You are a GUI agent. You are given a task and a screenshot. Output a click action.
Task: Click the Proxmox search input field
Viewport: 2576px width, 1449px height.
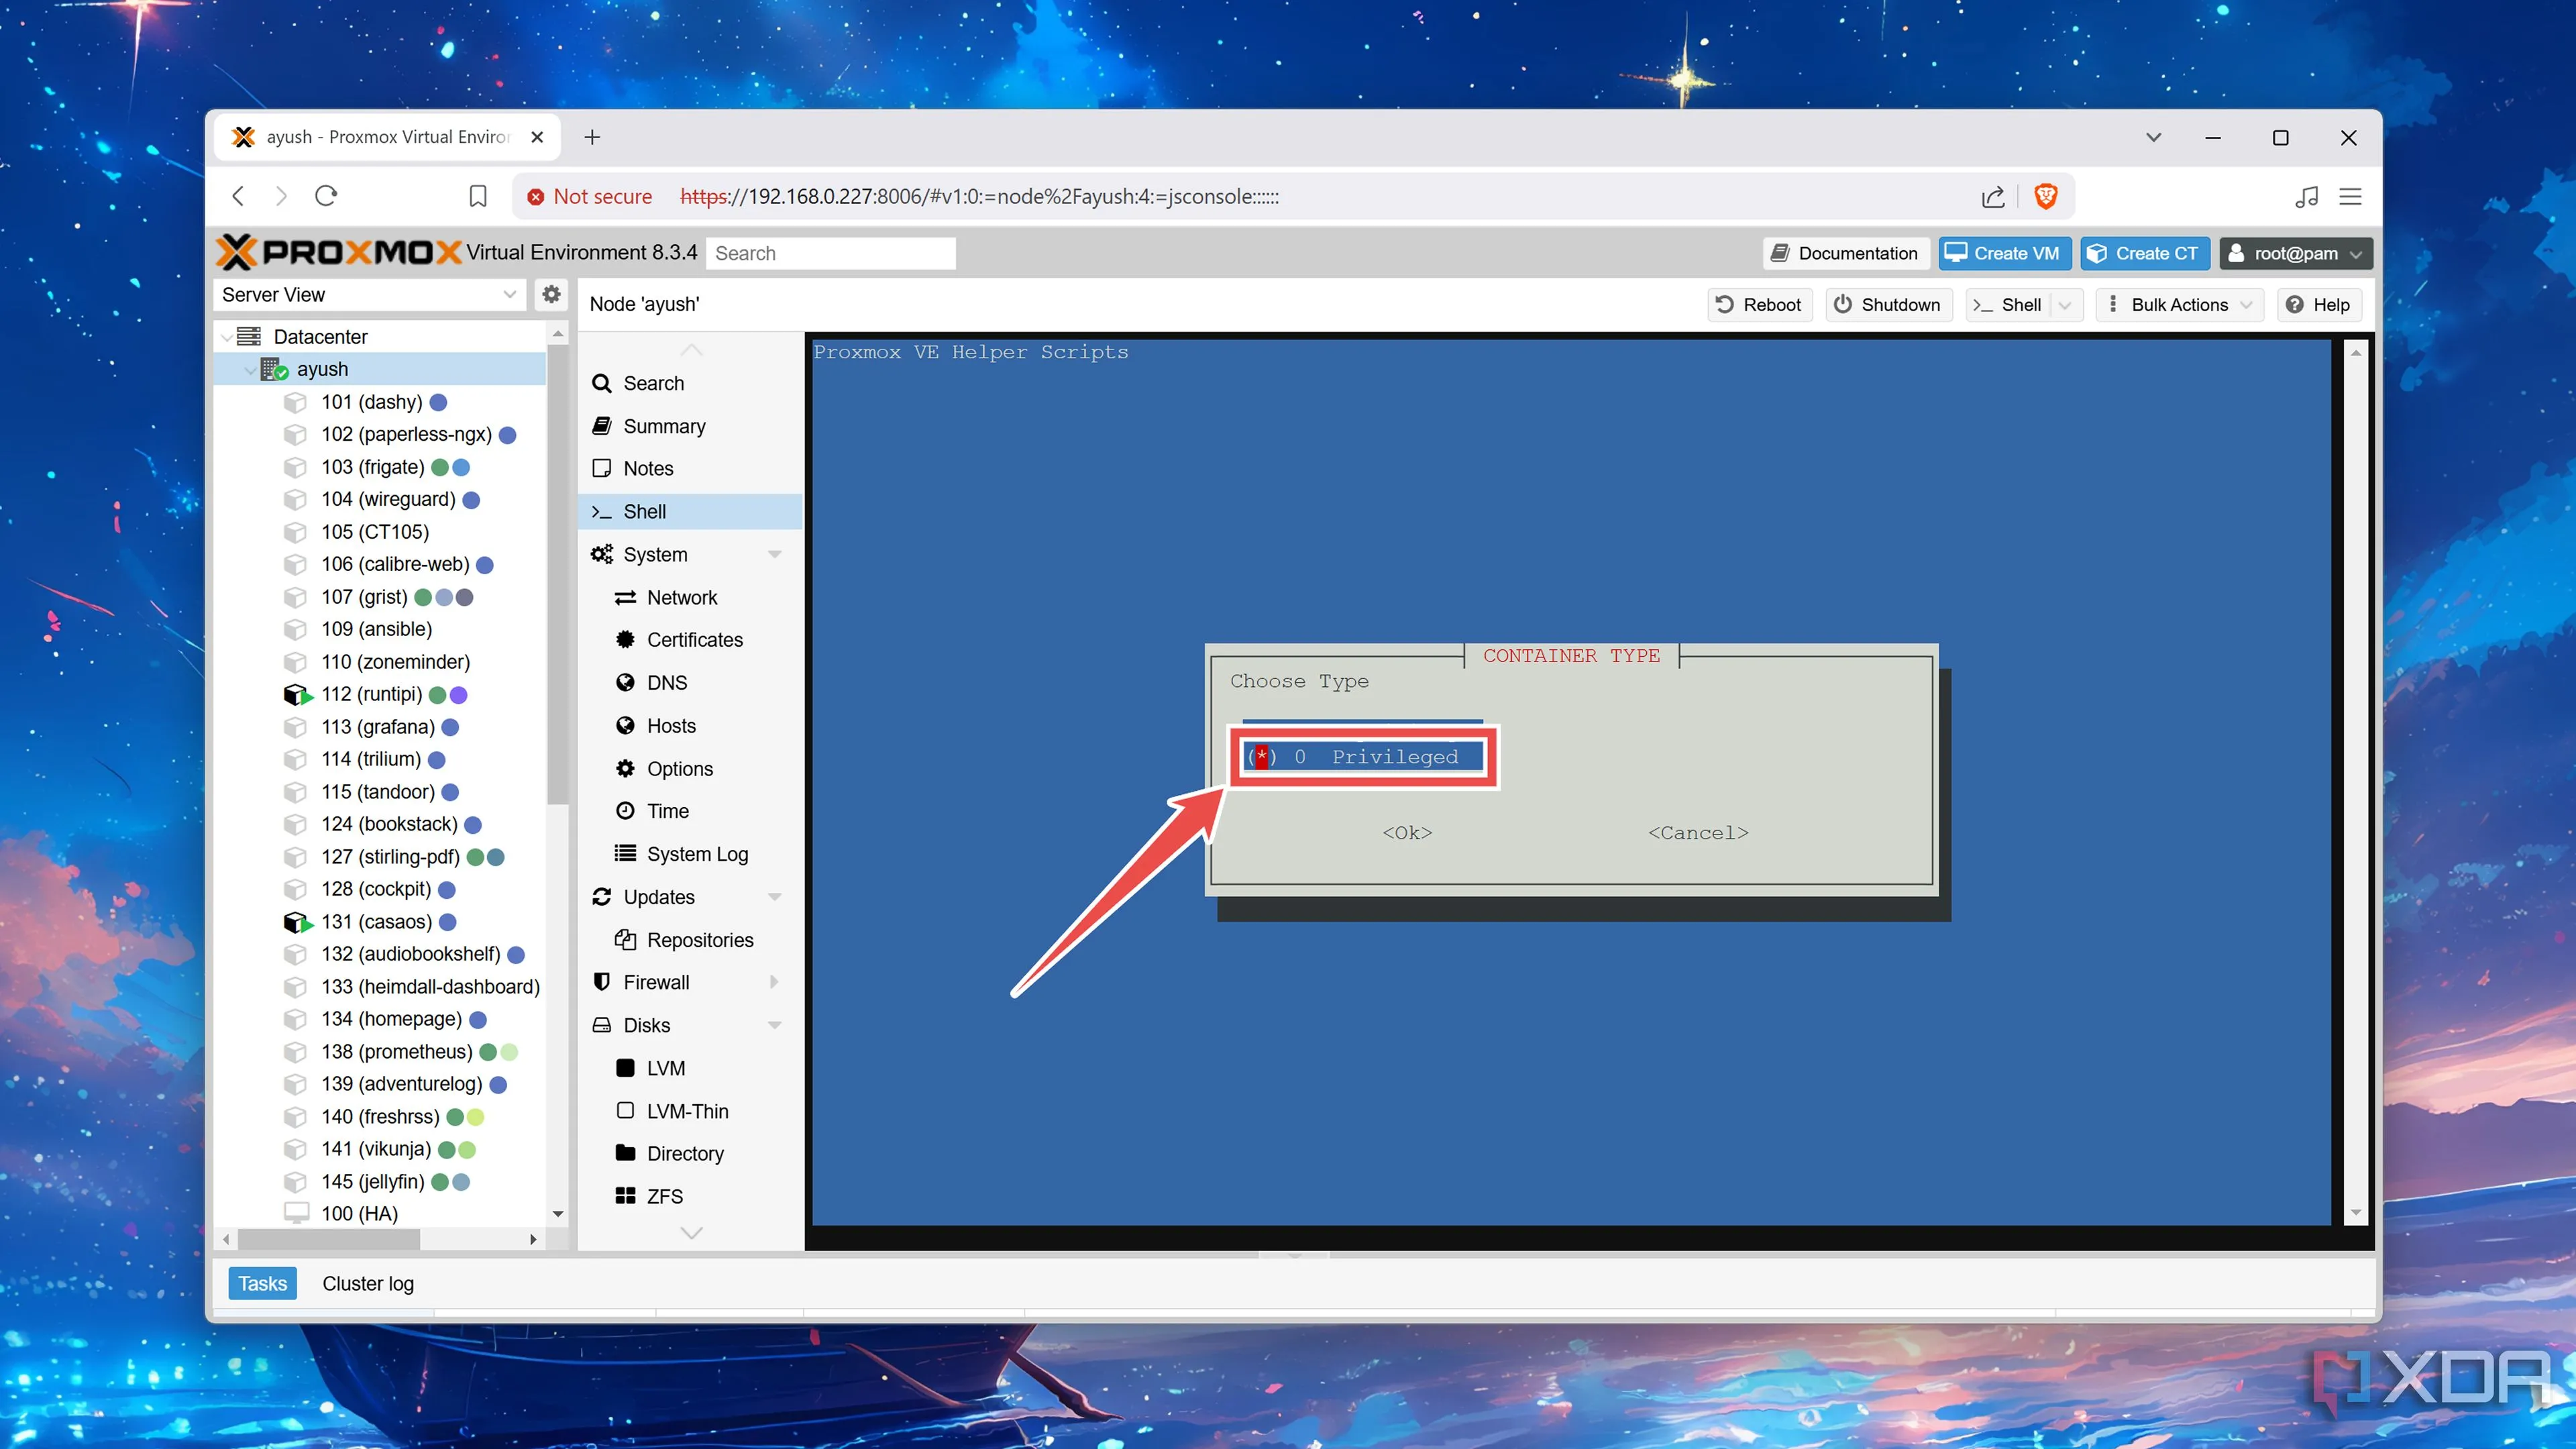click(x=830, y=253)
